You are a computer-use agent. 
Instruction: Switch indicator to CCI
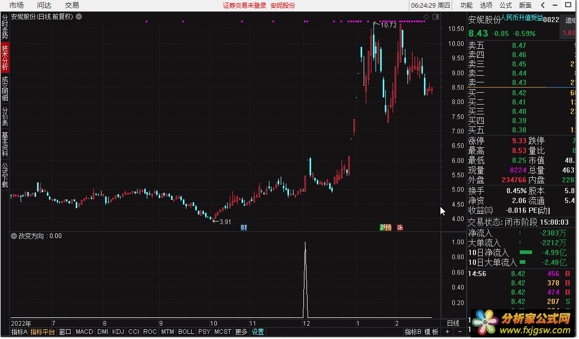(x=133, y=332)
